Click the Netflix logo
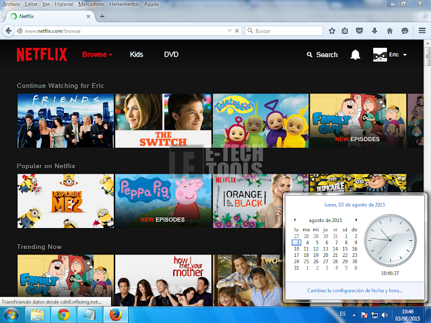This screenshot has height=323, width=431. tap(42, 55)
